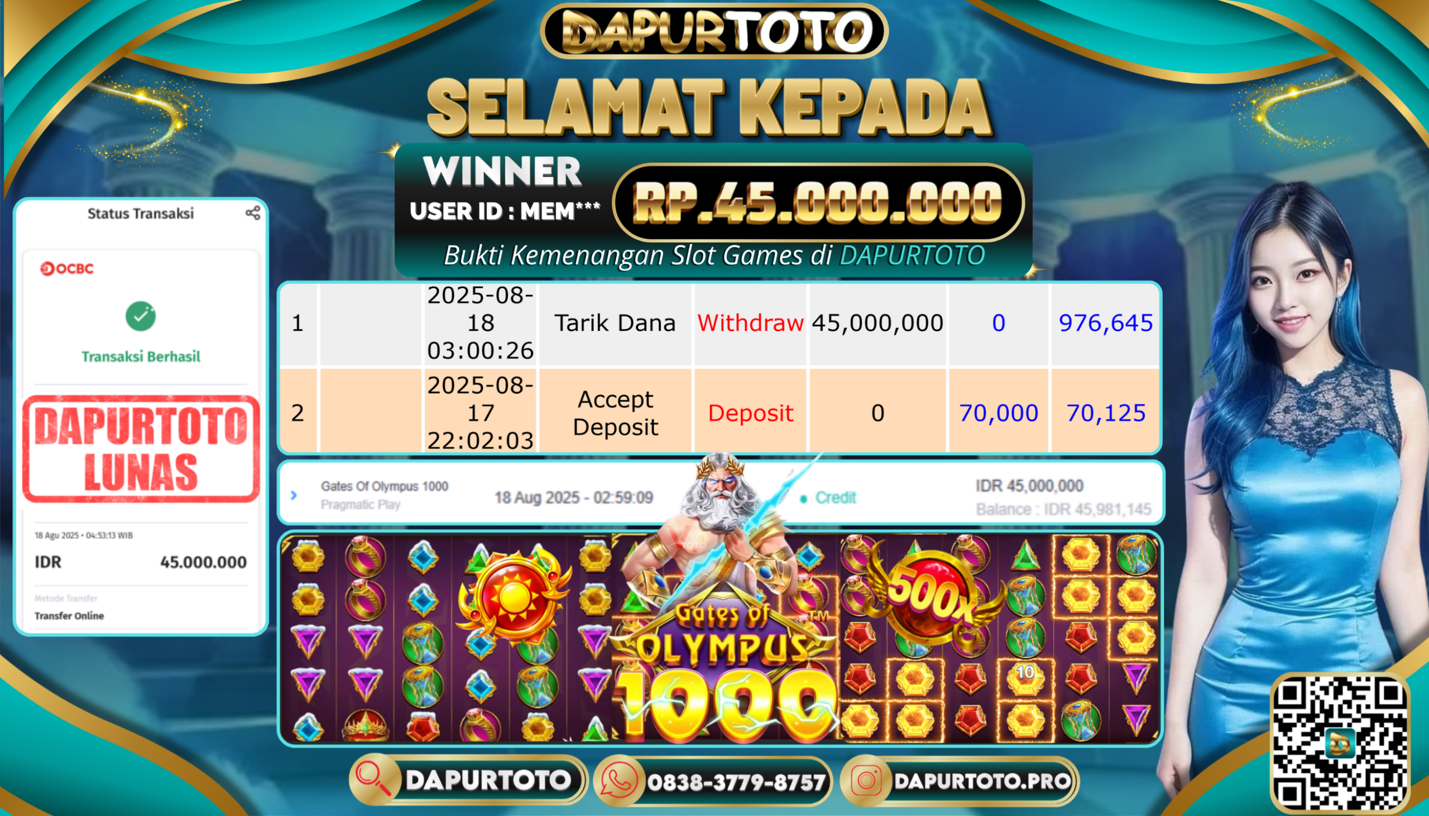Click the green success checkmark icon
Viewport: 1429px width, 816px height.
pos(141,316)
